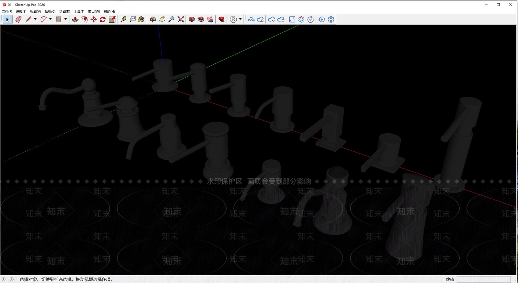Select the arrow Select tool
This screenshot has height=283, width=518.
pos(7,19)
